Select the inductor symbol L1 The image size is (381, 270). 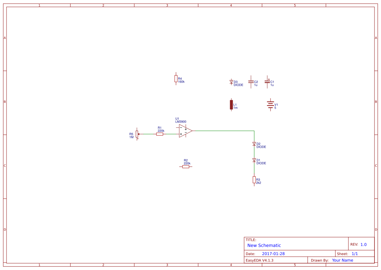click(x=232, y=104)
